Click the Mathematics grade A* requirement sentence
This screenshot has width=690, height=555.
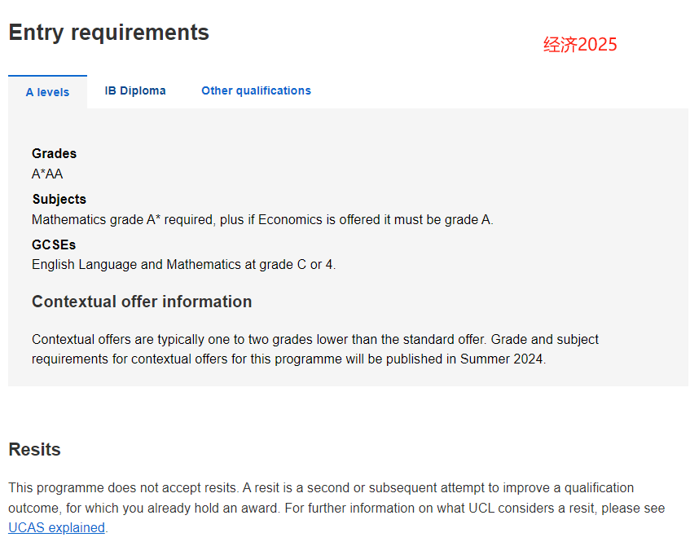(x=262, y=219)
